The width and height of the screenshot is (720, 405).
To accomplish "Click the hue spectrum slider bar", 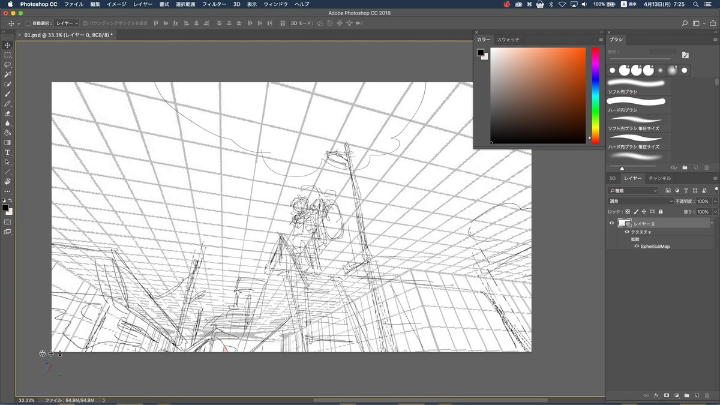I will [x=596, y=95].
